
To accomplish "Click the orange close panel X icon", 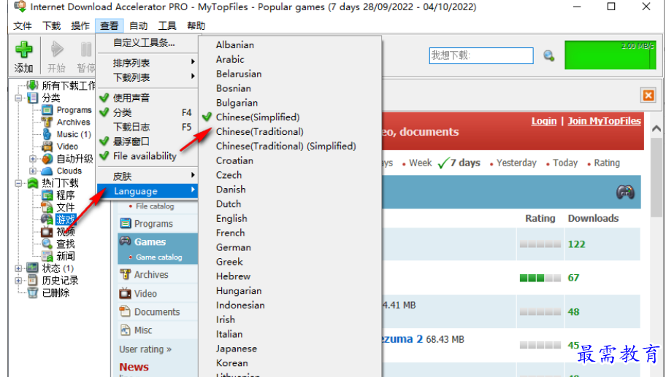I will pyautogui.click(x=648, y=95).
